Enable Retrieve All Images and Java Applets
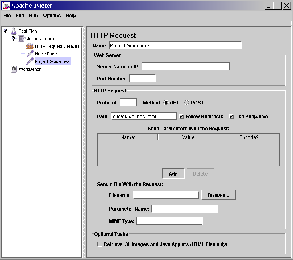This screenshot has height=260, width=293. coord(100,244)
